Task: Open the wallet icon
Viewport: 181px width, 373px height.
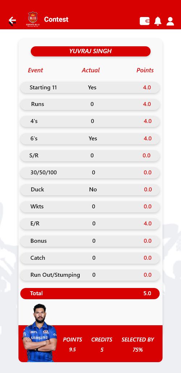Action: click(x=144, y=21)
